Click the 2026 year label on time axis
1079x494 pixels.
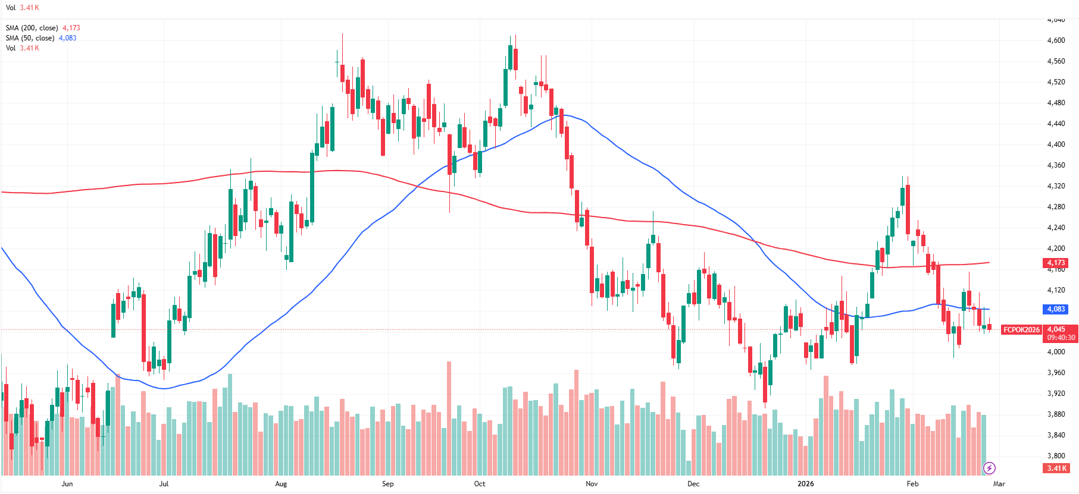coord(805,484)
